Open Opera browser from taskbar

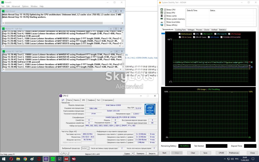click(x=11, y=159)
